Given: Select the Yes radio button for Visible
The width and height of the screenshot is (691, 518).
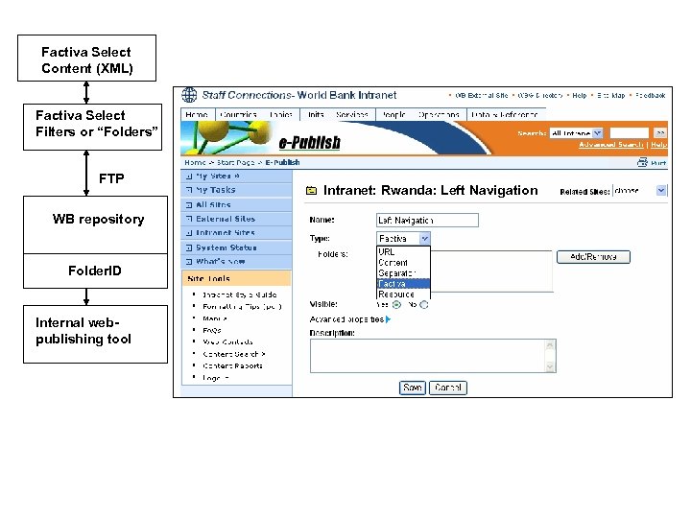Looking at the screenshot, I should [x=396, y=304].
